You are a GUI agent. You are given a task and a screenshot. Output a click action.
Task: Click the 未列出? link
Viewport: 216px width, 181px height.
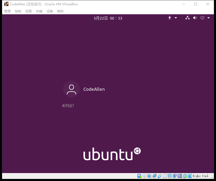pos(68,106)
